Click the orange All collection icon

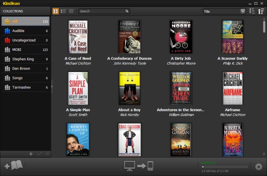7,21
